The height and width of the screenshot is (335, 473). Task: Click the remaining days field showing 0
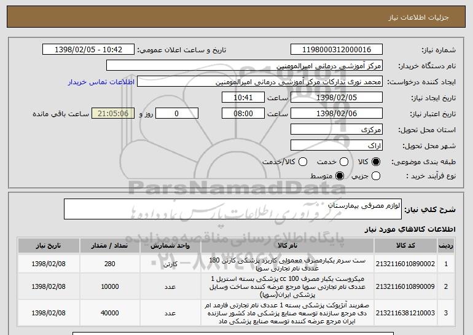click(177, 114)
